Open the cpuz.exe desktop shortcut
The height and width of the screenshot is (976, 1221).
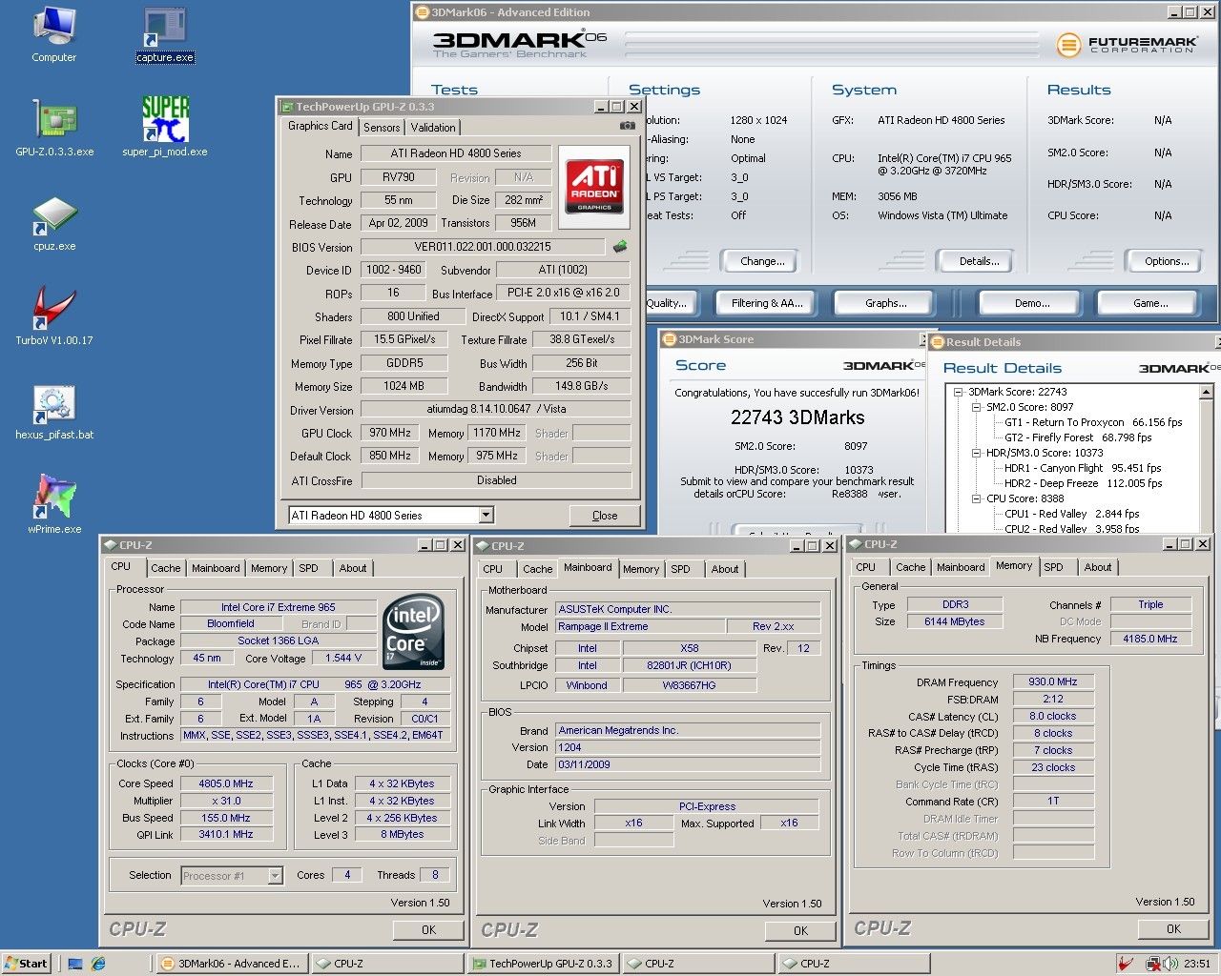tap(54, 223)
